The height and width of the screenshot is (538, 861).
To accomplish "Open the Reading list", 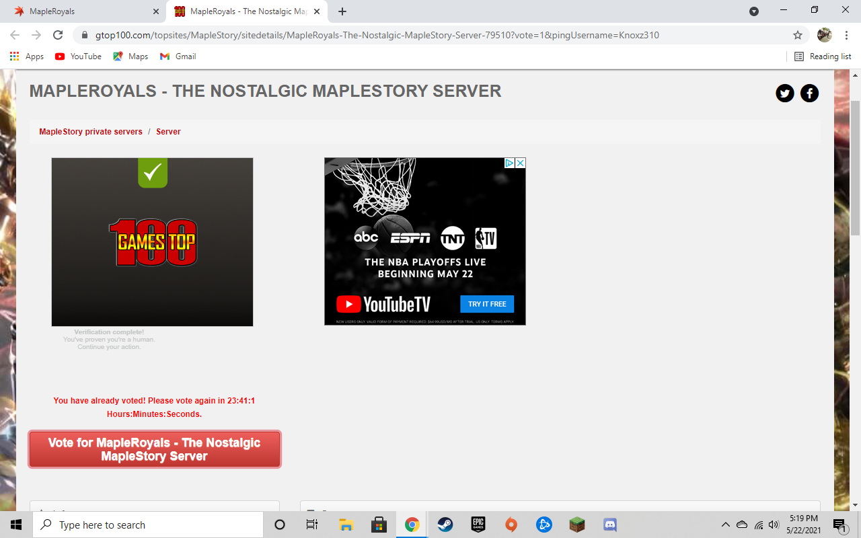I will point(823,56).
